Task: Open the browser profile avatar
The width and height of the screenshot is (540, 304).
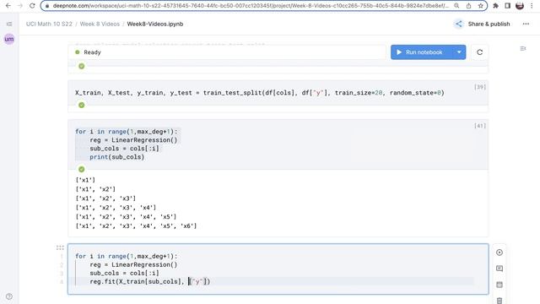Action: (x=520, y=6)
